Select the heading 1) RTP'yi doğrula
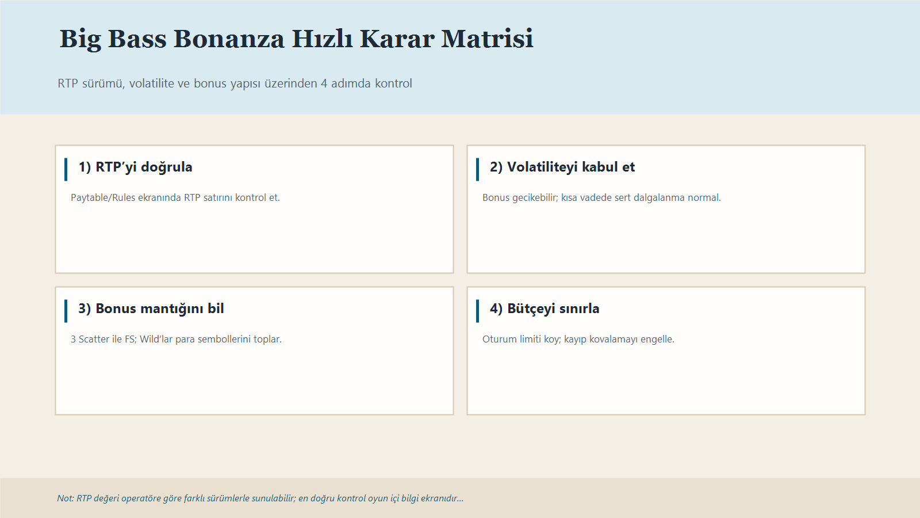Viewport: 920px width, 518px height. pyautogui.click(x=135, y=167)
